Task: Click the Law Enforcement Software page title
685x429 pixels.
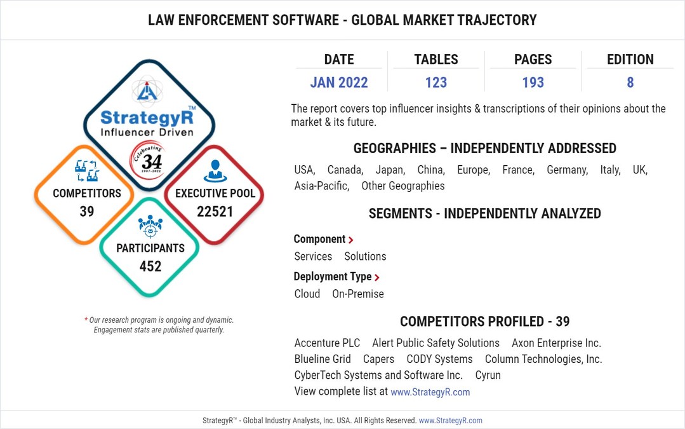Action: click(342, 20)
